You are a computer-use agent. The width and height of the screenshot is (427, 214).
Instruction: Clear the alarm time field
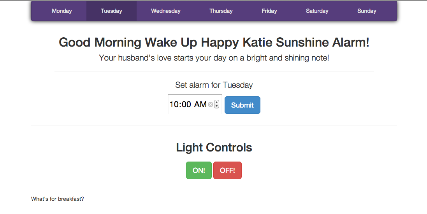pos(211,104)
